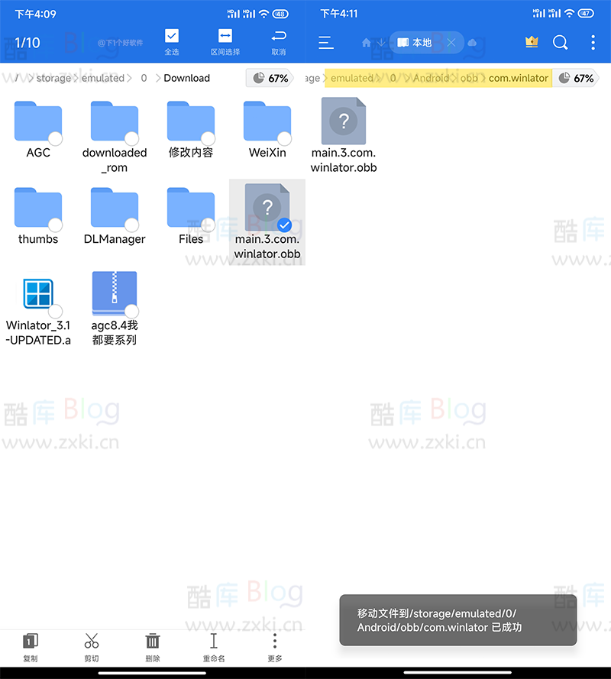Open the 更多 more options menu
611x679 pixels.
pos(274,648)
